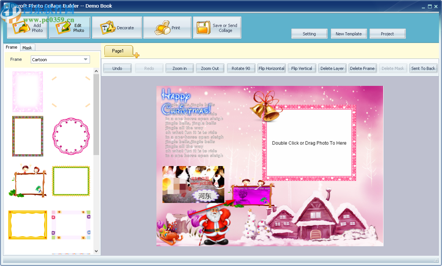Image resolution: width=442 pixels, height=266 pixels.
Task: Click the scrollbar down arrow
Action: pyautogui.click(x=96, y=251)
